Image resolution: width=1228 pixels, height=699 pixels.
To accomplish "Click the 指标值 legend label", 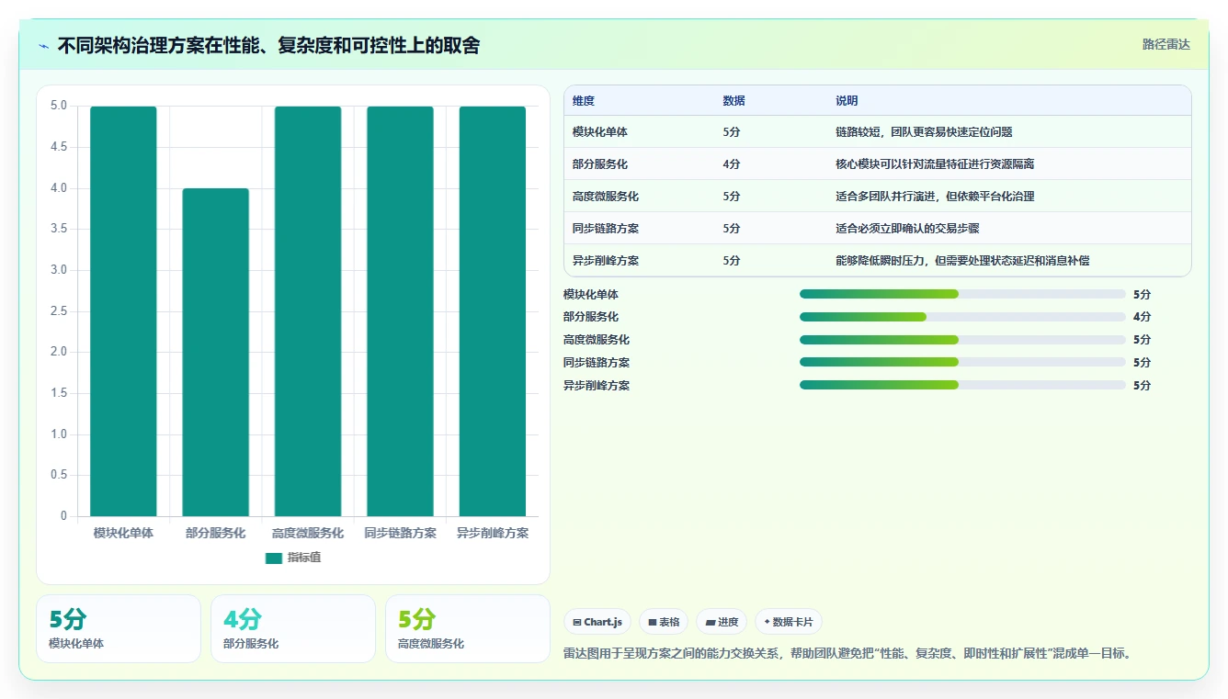I will pyautogui.click(x=304, y=558).
